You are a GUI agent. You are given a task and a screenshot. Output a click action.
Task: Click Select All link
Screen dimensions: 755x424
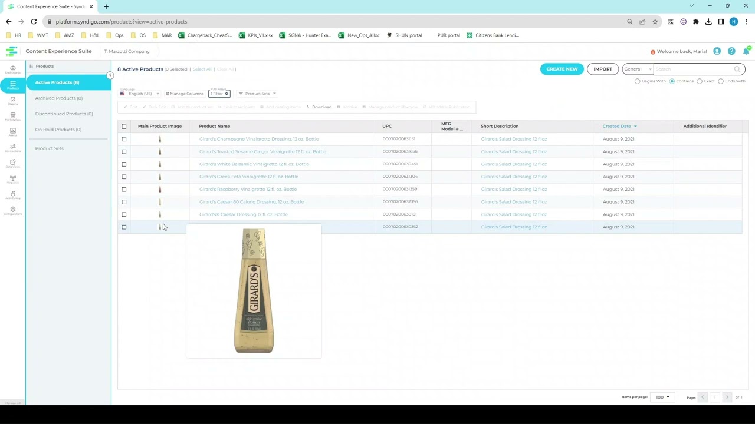tap(202, 69)
